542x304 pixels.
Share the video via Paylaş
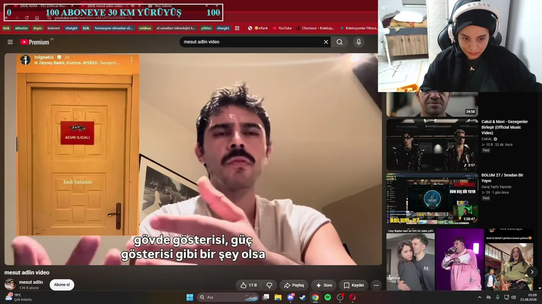[294, 285]
